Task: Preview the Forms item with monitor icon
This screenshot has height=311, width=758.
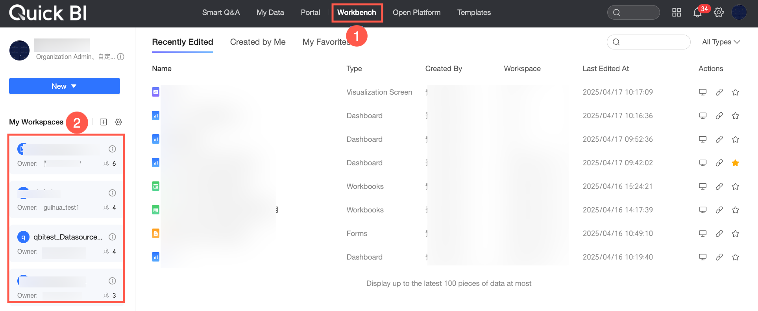Action: [x=703, y=234]
